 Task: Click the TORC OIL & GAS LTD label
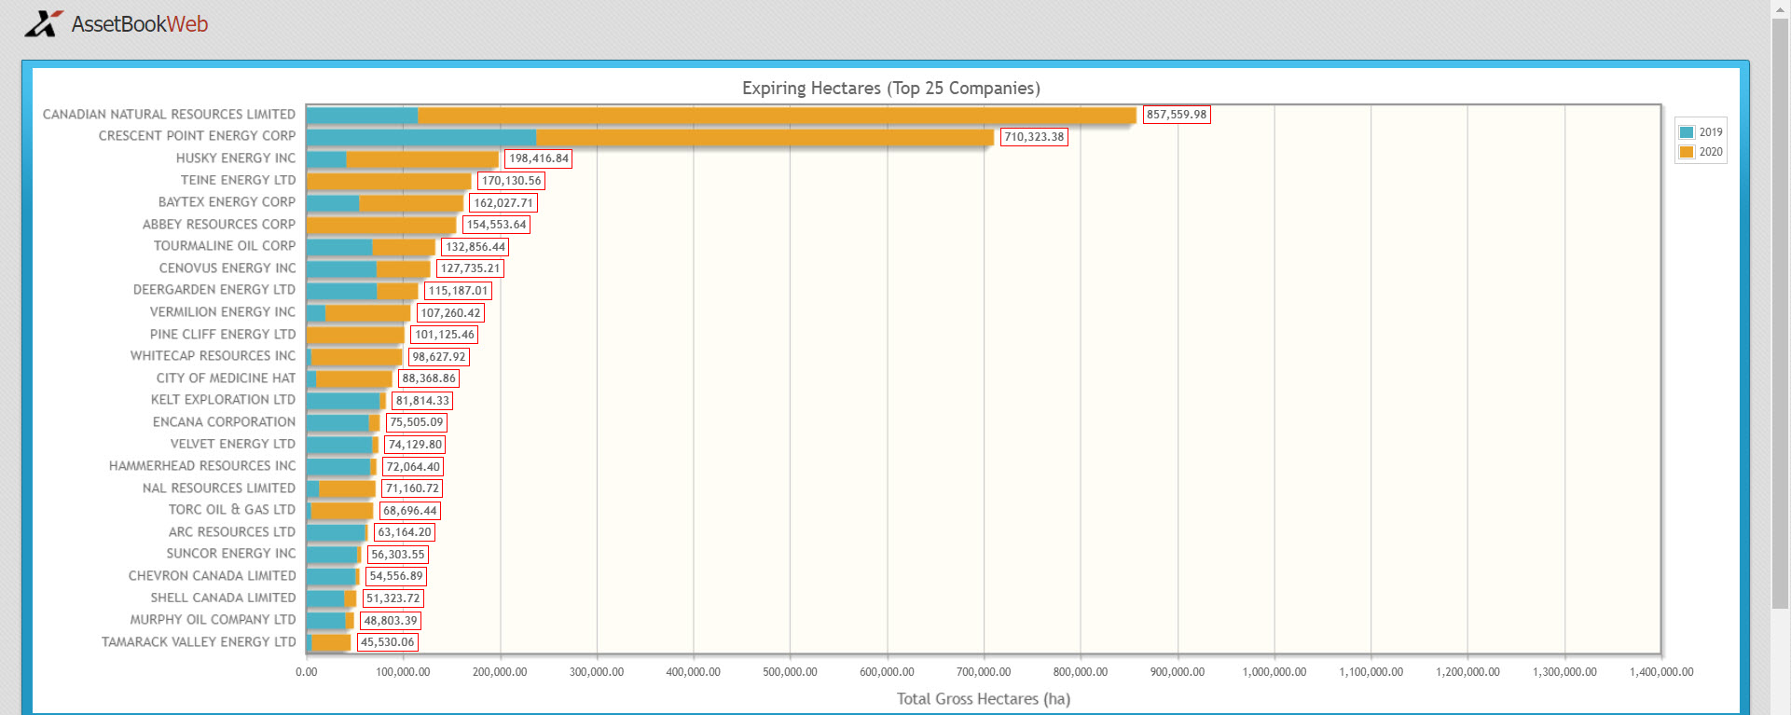pos(232,510)
